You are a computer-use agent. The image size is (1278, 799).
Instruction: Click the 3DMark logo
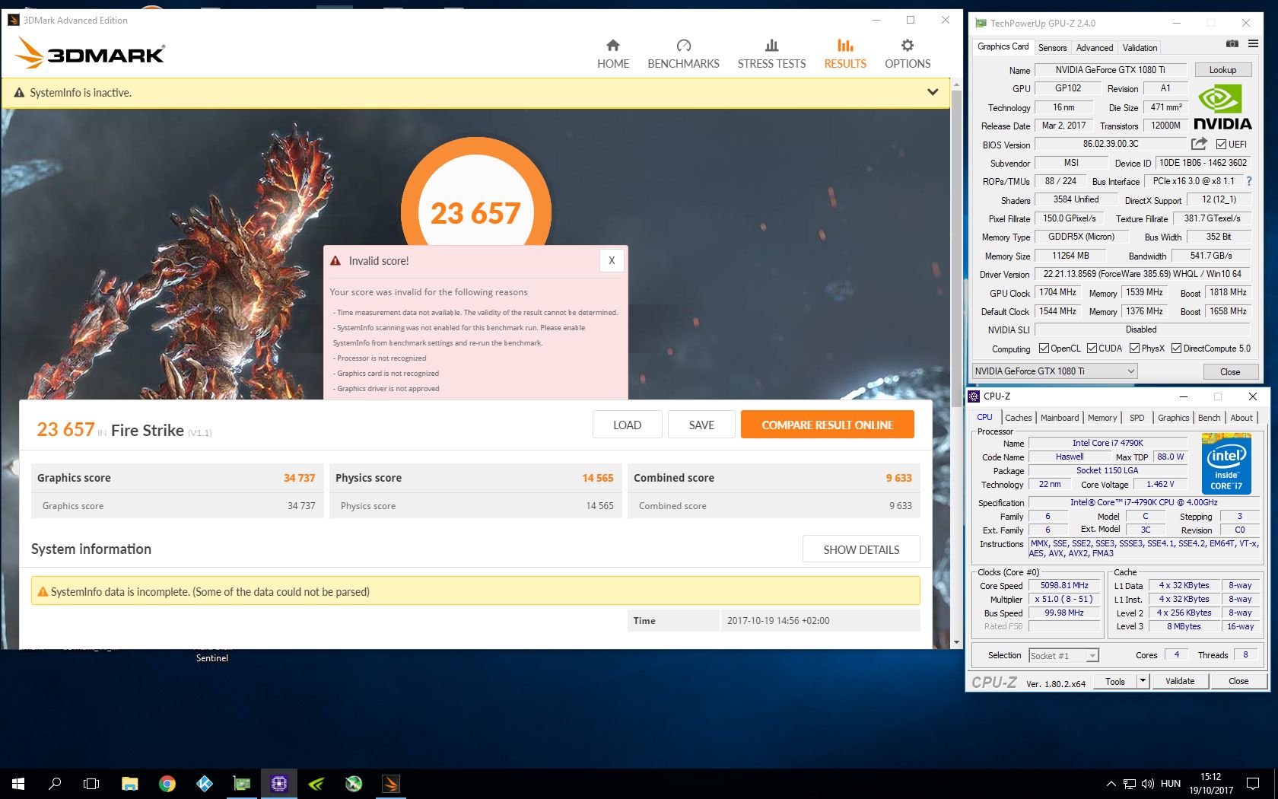click(x=89, y=53)
